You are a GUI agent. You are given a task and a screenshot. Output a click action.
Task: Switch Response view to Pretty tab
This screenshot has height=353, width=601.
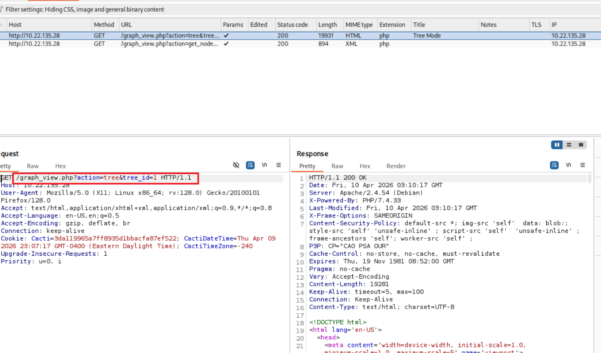point(307,166)
